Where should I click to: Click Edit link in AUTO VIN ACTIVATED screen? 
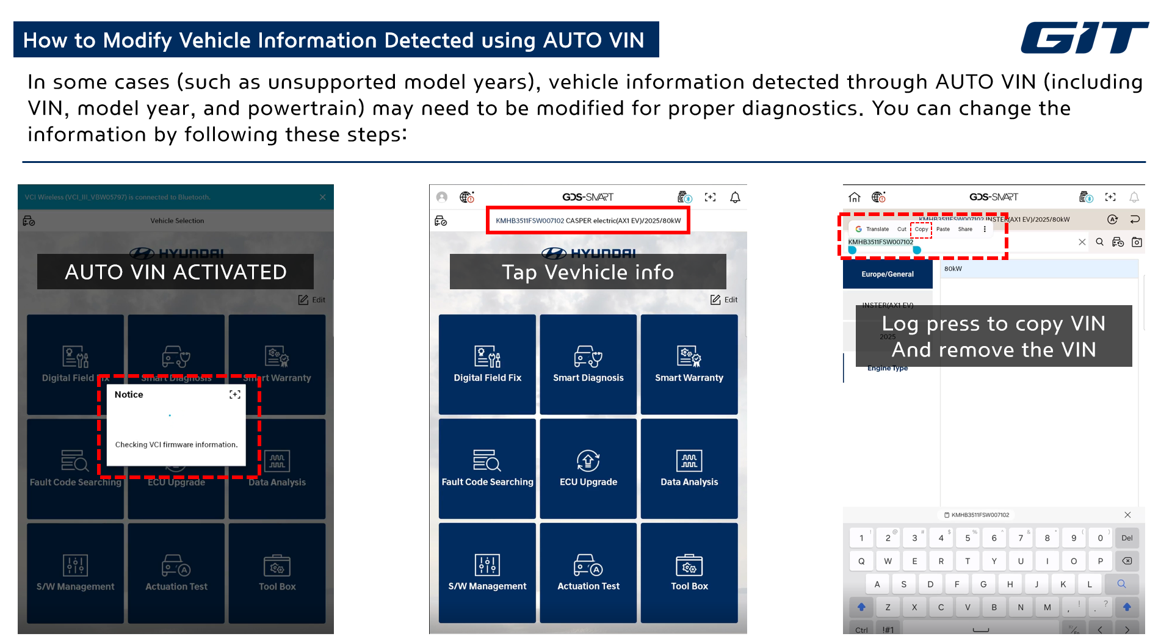coord(311,300)
